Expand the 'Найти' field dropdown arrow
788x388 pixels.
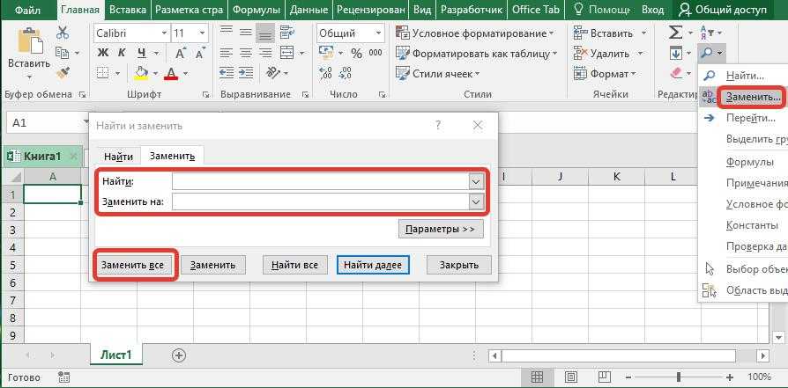(476, 181)
